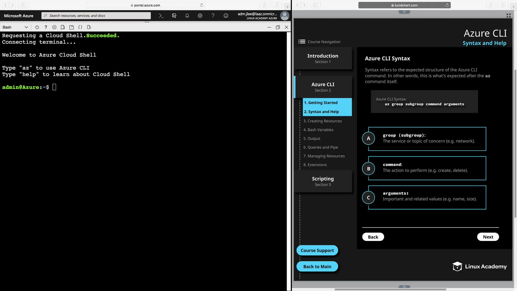Click the Course Support button
The height and width of the screenshot is (291, 517).
coord(317,250)
